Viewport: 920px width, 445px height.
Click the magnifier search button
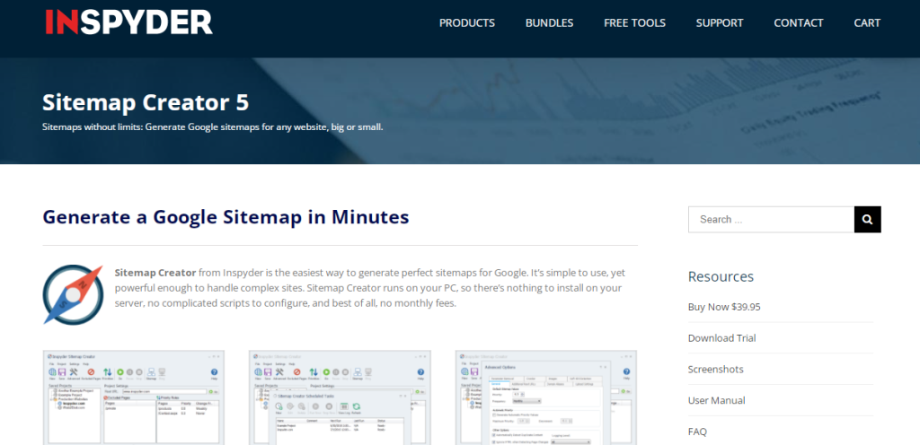click(x=868, y=220)
